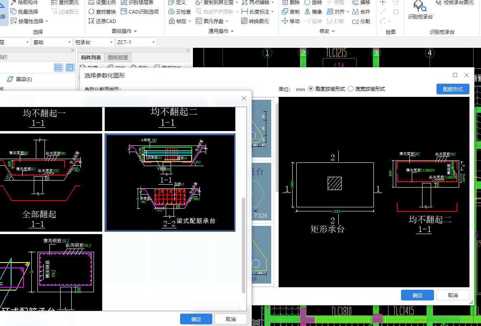The height and width of the screenshot is (326, 481).
Task: Run 云检查 cloud check
Action: [180, 12]
